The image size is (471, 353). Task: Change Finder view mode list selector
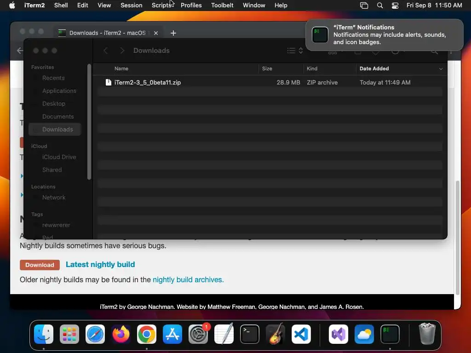[295, 51]
